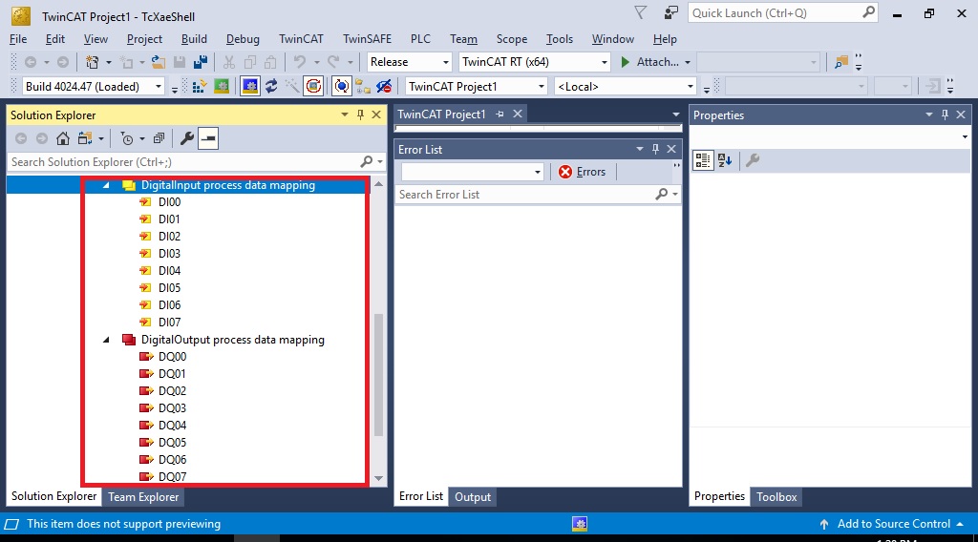Viewport: 978px width, 542px height.
Task: Click Categorized view icon in Properties panel
Action: point(703,160)
